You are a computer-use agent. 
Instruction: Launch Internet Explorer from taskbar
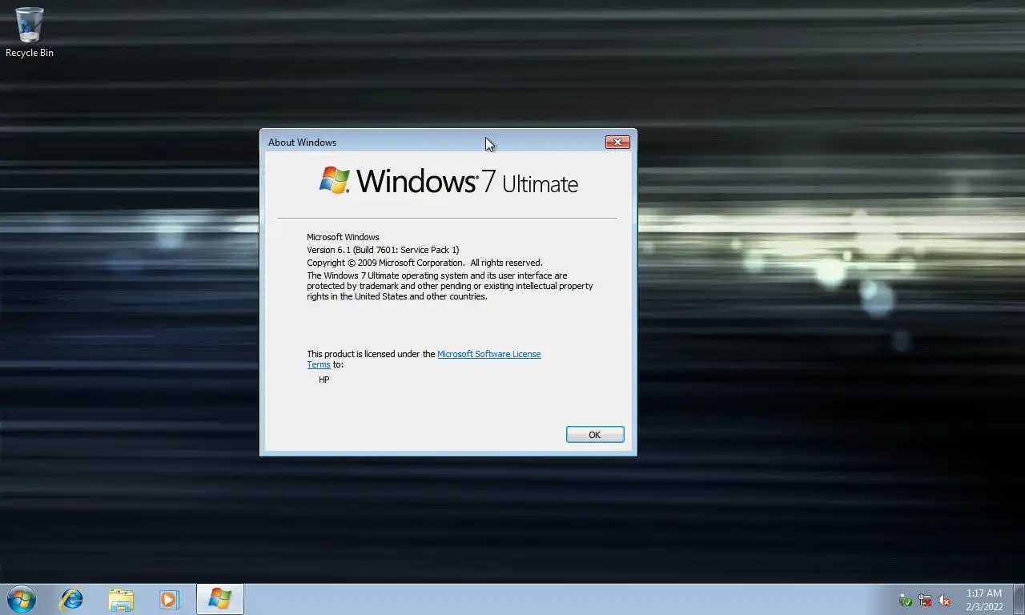pyautogui.click(x=72, y=599)
